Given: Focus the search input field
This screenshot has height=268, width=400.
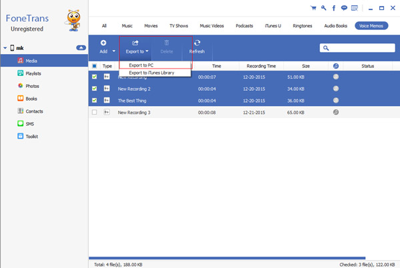Looking at the screenshot, I should pyautogui.click(x=357, y=48).
